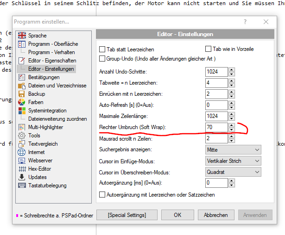
Task: Open the Tastaturbelegung settings page
Action: (47, 186)
